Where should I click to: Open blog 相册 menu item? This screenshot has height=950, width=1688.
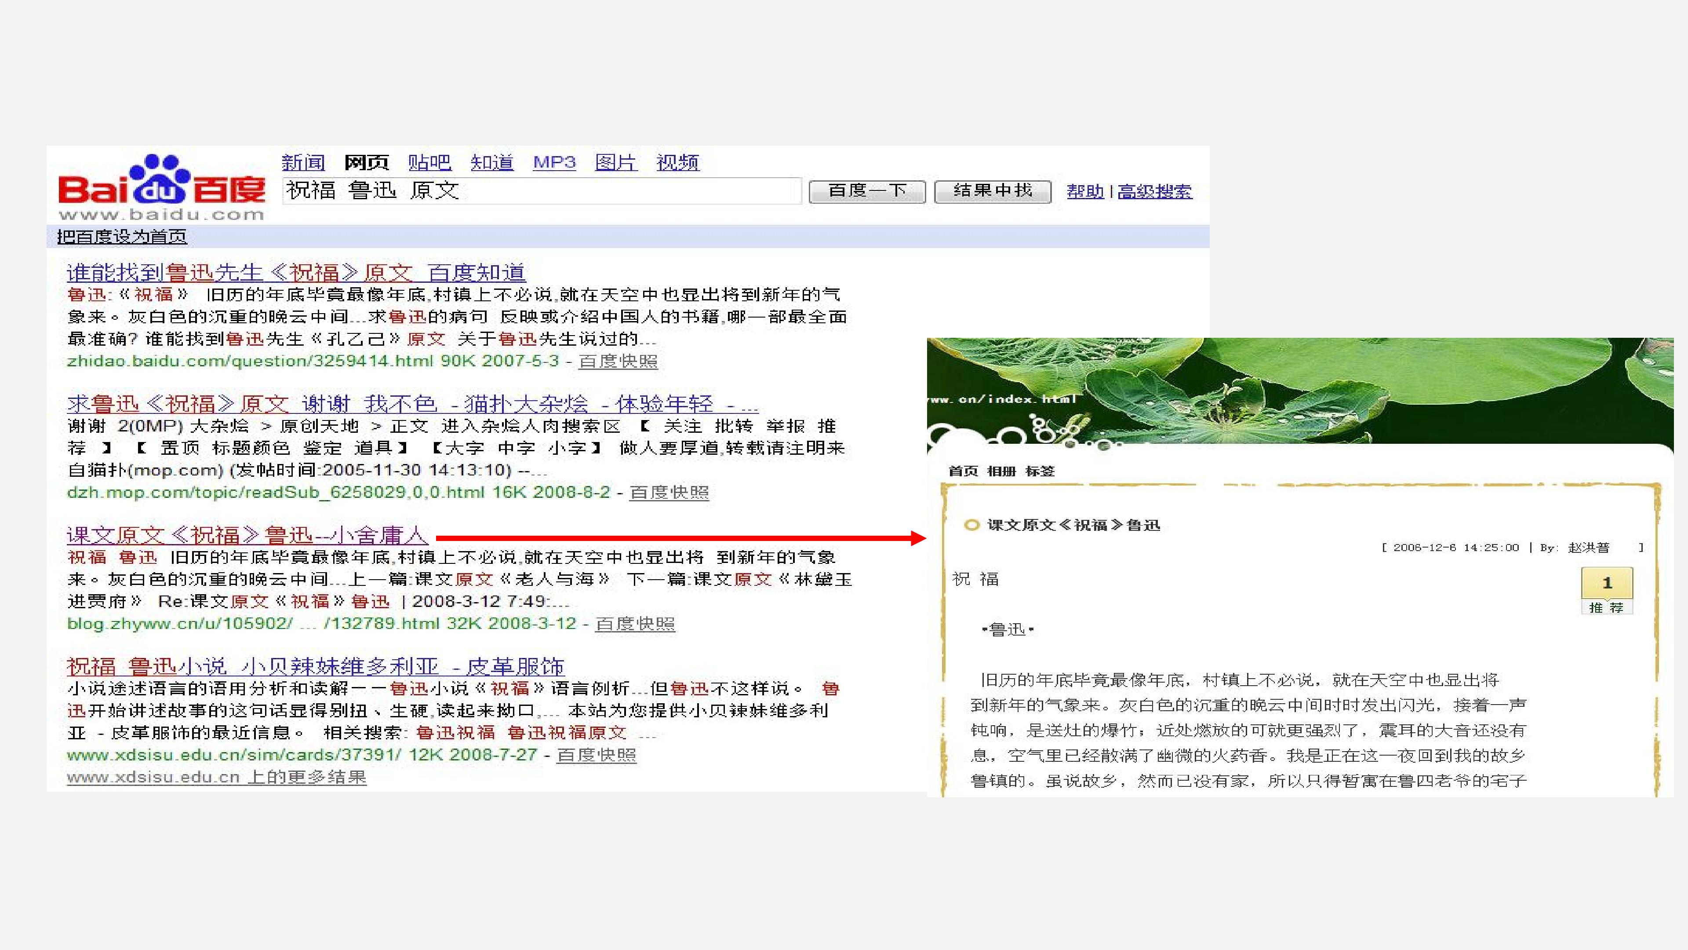(1001, 471)
